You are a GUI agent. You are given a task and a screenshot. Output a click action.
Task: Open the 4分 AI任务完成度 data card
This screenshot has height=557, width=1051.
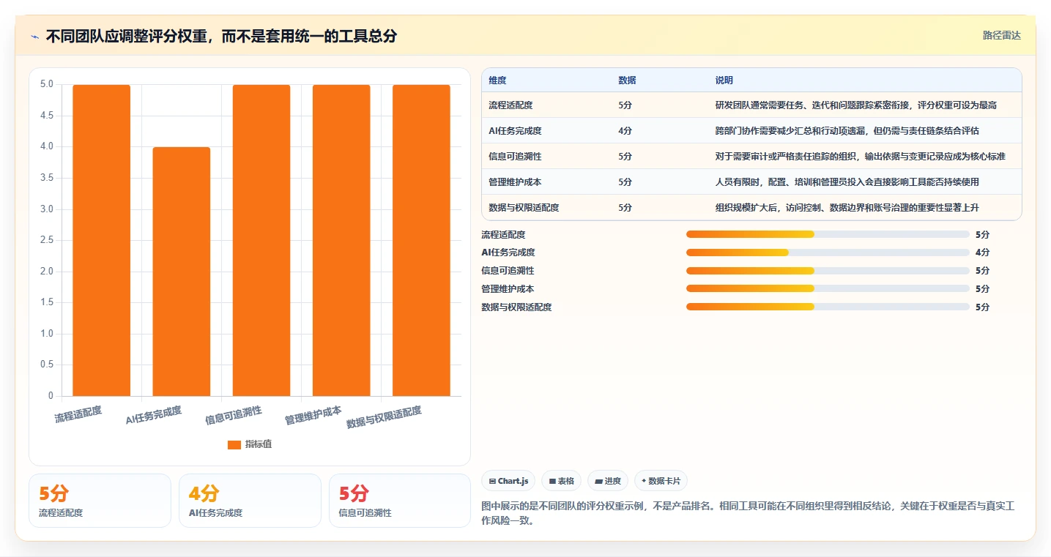[x=250, y=501]
